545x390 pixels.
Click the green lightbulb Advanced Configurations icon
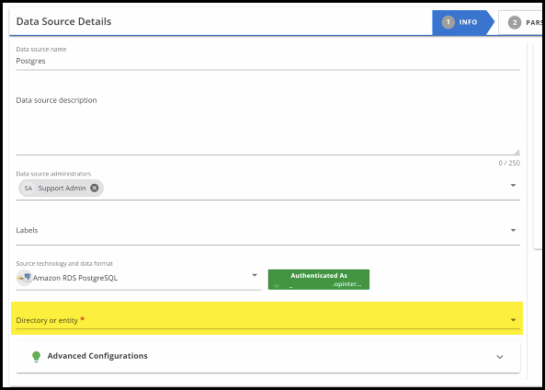(36, 357)
